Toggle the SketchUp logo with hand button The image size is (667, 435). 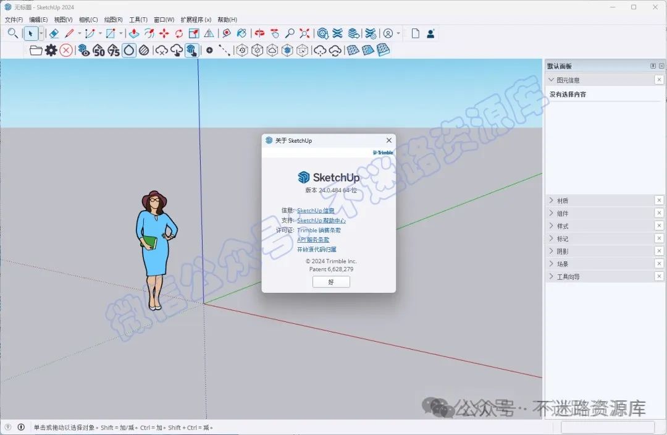191,50
